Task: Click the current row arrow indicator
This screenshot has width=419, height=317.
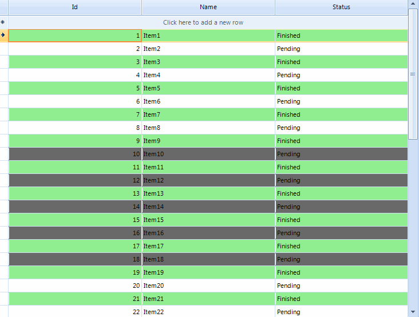Action: [3, 35]
